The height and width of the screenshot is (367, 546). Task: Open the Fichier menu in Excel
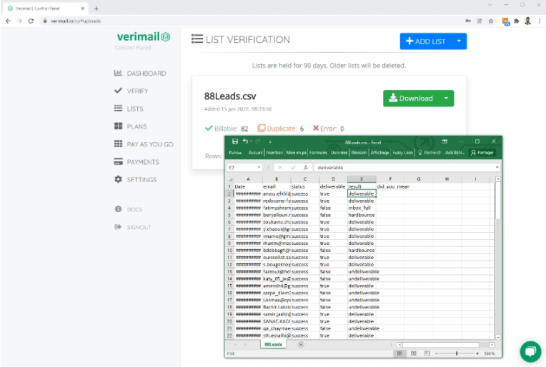(x=235, y=152)
